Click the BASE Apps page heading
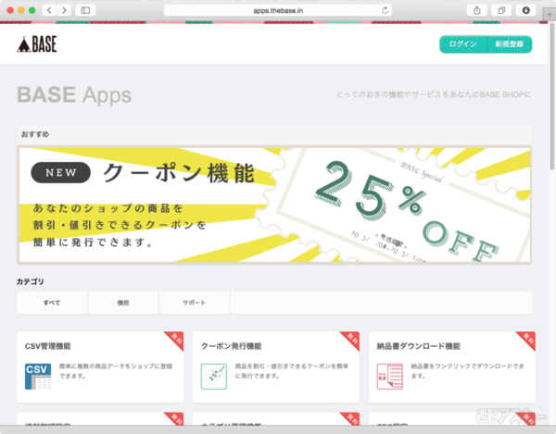This screenshot has height=434, width=556. [74, 95]
